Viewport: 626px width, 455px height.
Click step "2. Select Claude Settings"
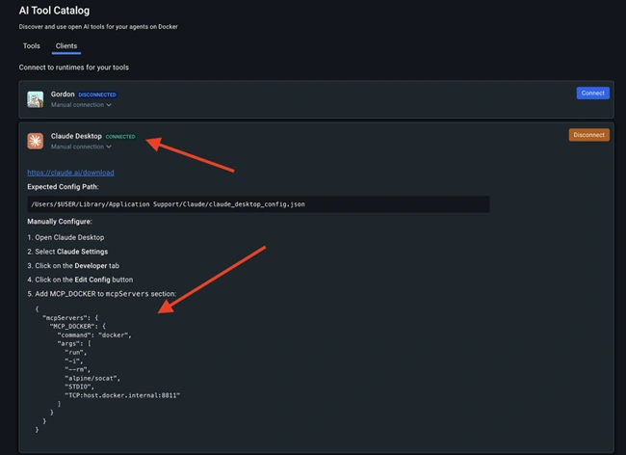click(67, 252)
